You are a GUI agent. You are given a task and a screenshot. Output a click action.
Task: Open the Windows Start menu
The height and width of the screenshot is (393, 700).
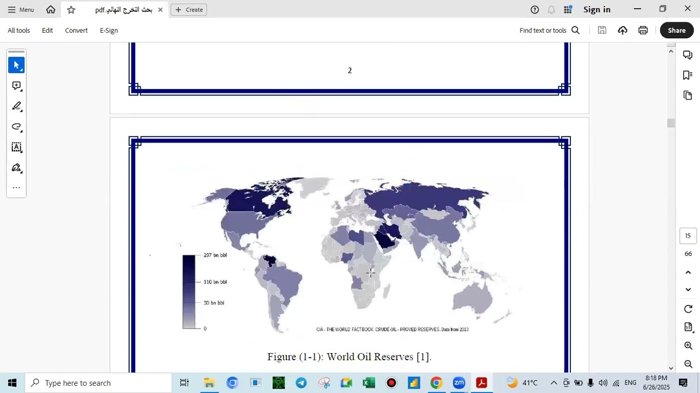12,383
